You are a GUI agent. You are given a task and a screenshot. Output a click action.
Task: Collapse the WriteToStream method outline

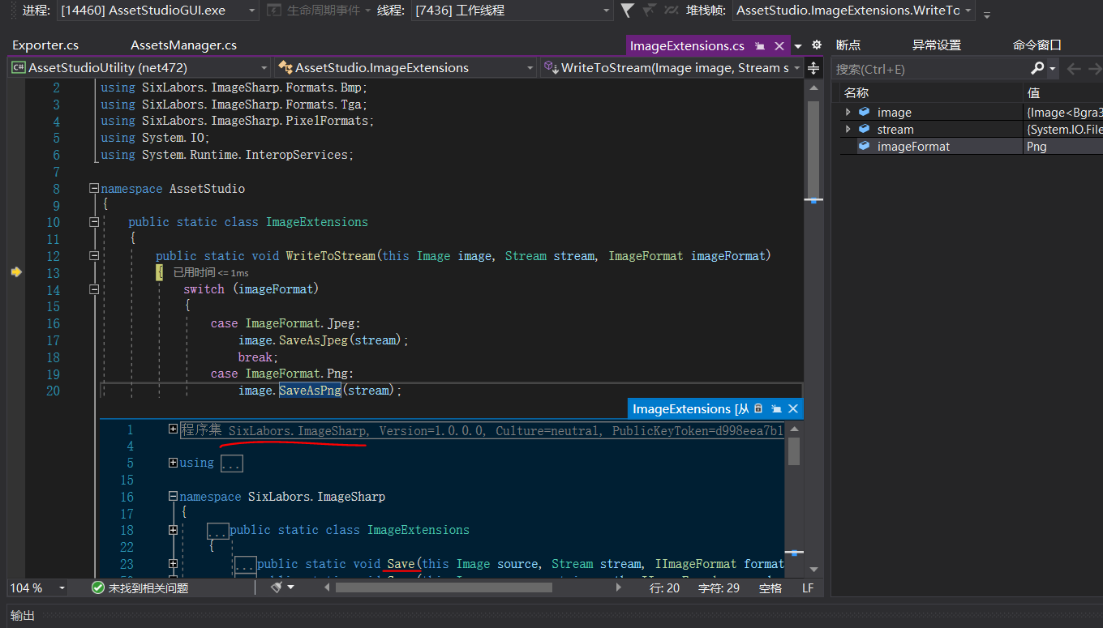(x=94, y=256)
